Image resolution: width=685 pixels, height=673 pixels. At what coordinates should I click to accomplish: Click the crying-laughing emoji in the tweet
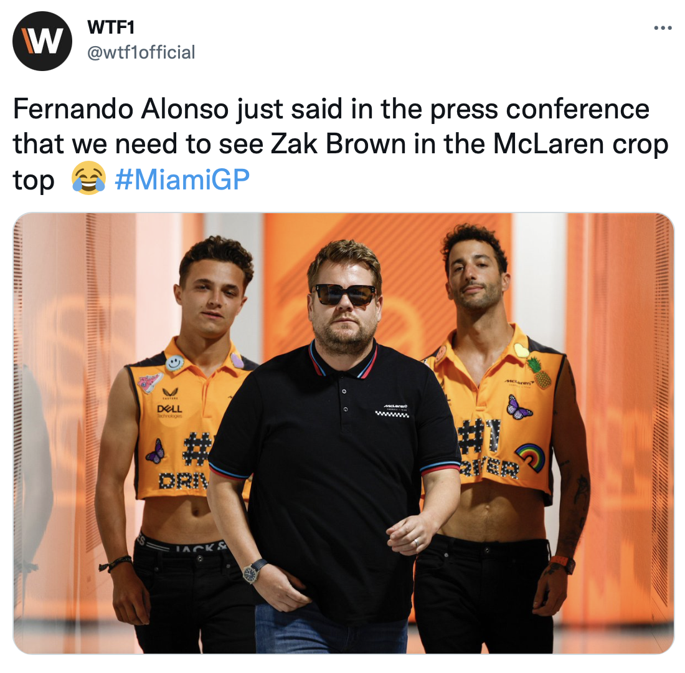(88, 178)
